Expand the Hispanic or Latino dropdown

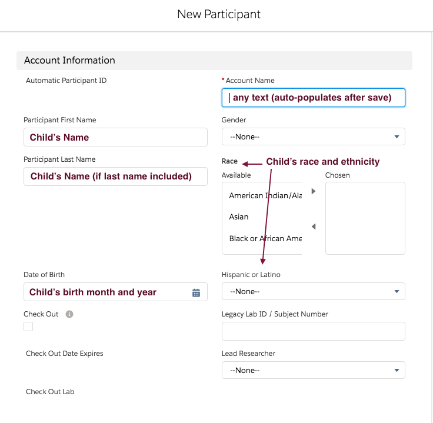pos(313,291)
